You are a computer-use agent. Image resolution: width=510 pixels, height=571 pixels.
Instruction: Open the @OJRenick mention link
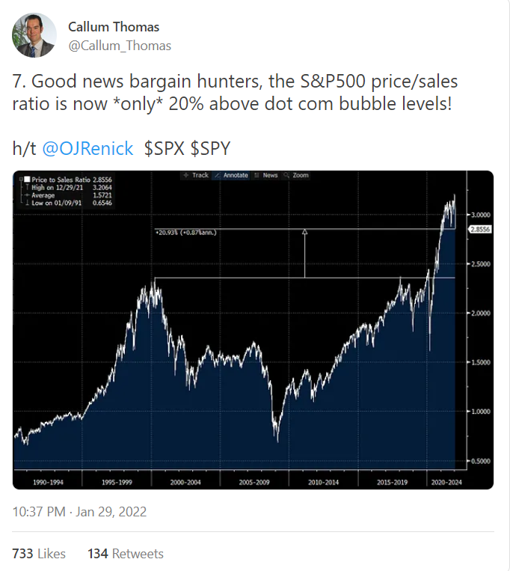[x=87, y=148]
